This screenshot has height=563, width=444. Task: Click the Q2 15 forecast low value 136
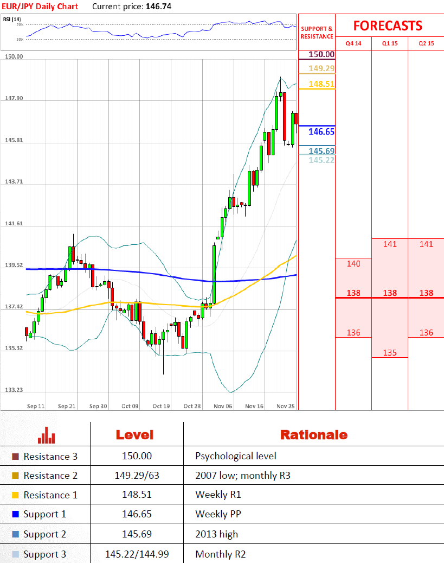pos(426,333)
